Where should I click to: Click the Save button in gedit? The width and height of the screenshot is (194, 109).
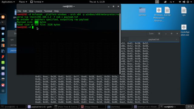(151, 34)
